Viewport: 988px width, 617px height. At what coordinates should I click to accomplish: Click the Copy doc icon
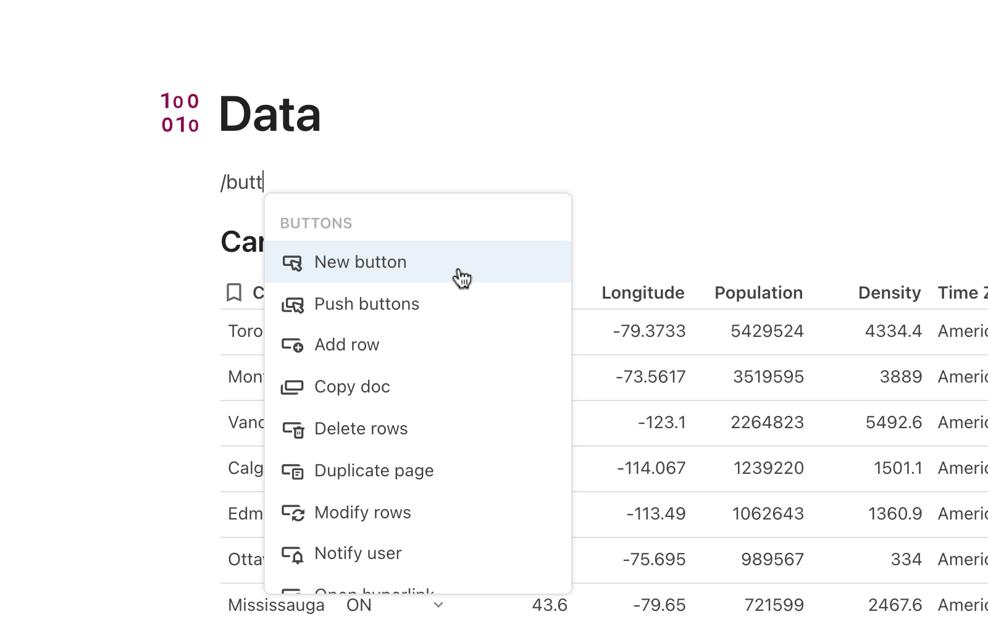(x=293, y=386)
